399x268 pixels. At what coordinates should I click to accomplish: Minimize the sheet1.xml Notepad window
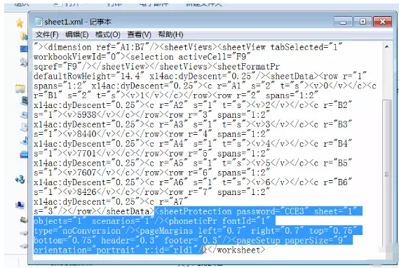click(343, 22)
